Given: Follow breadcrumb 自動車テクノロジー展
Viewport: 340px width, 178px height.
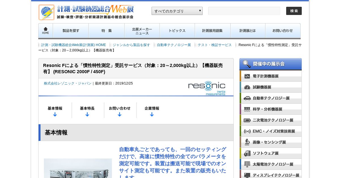Looking at the screenshot, I should click(174, 45).
